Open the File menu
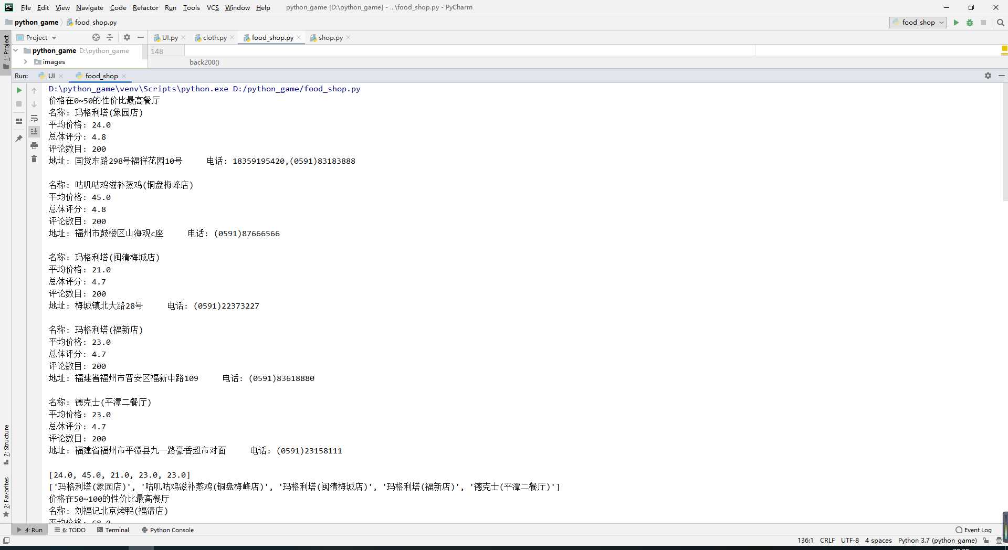1008x550 pixels. pos(26,7)
